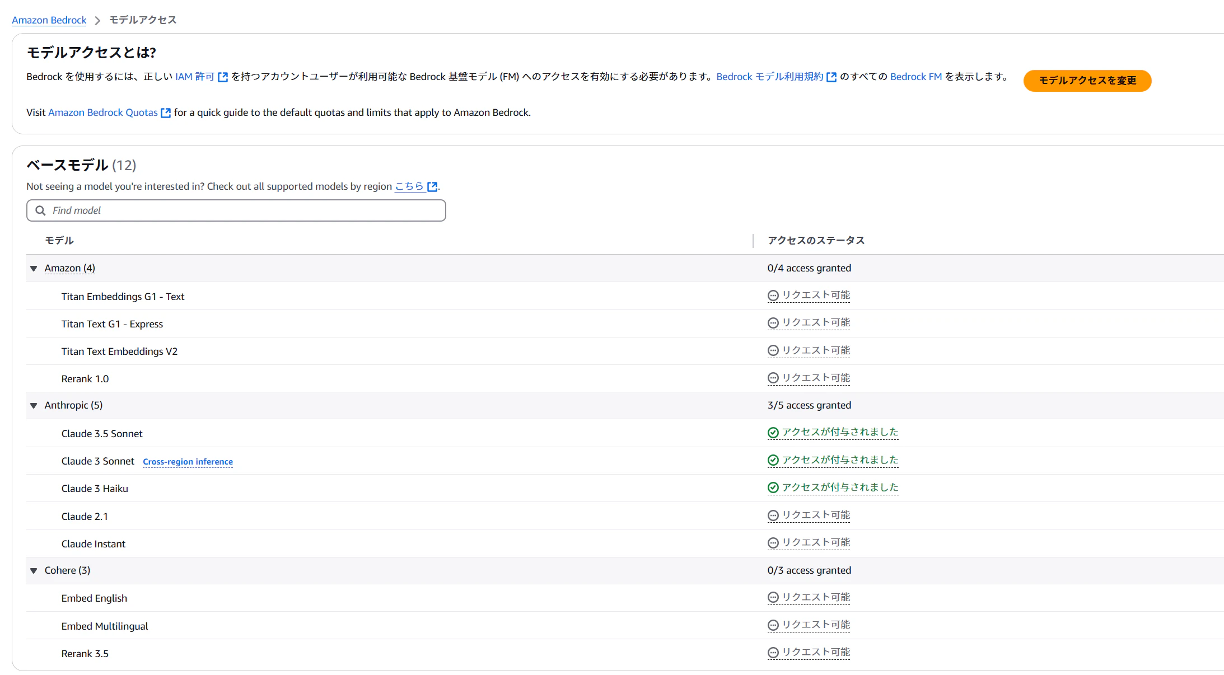Click the status icon for Claude Instant

point(773,543)
